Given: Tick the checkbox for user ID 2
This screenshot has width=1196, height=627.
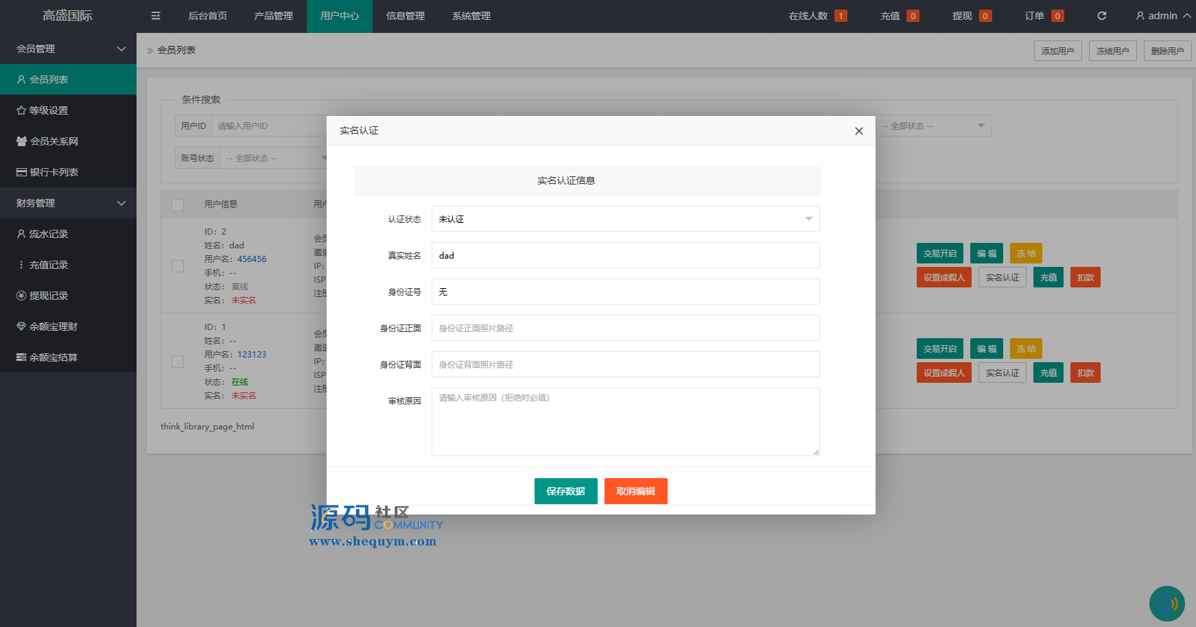Looking at the screenshot, I should click(x=178, y=266).
